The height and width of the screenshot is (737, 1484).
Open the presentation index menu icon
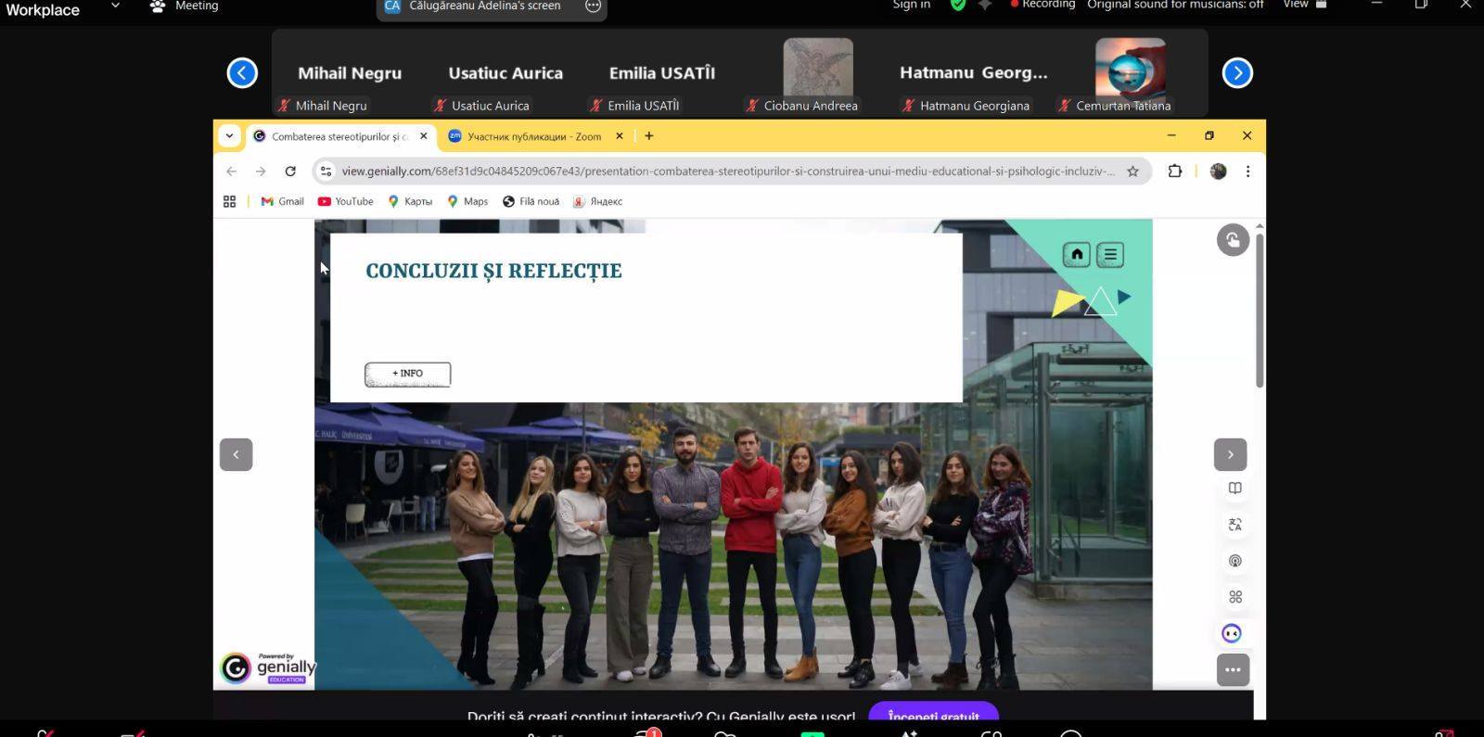1110,254
